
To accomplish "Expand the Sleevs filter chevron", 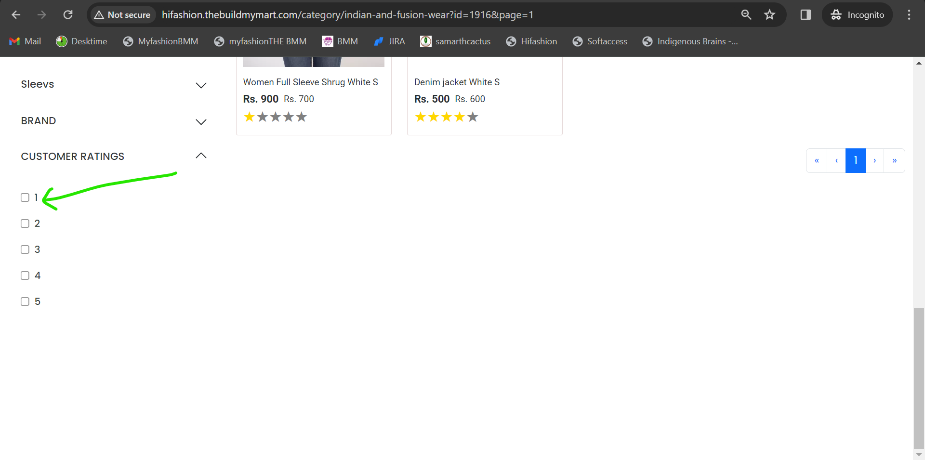I will pyautogui.click(x=201, y=85).
